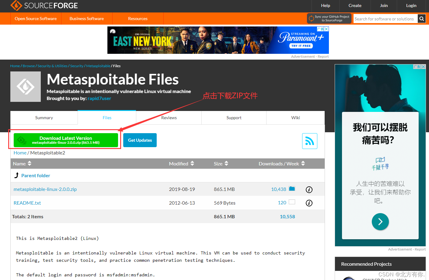Click Help in the top bar
429x280 pixels.
click(x=326, y=5)
